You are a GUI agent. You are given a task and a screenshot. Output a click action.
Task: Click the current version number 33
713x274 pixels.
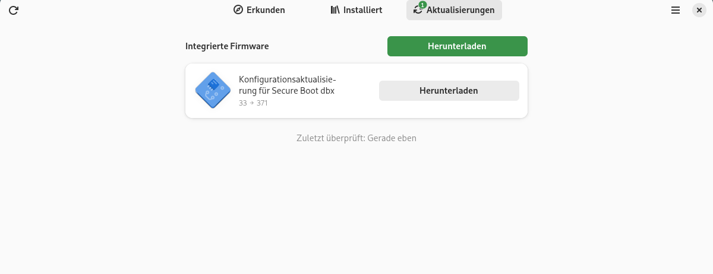click(242, 103)
